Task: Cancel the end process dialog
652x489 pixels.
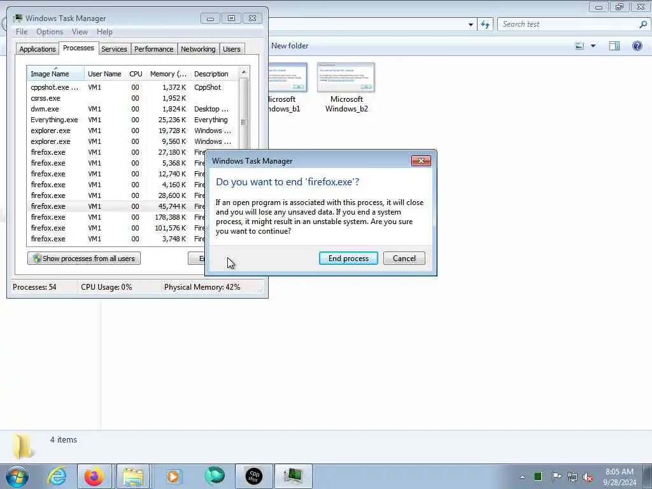Action: pyautogui.click(x=404, y=259)
